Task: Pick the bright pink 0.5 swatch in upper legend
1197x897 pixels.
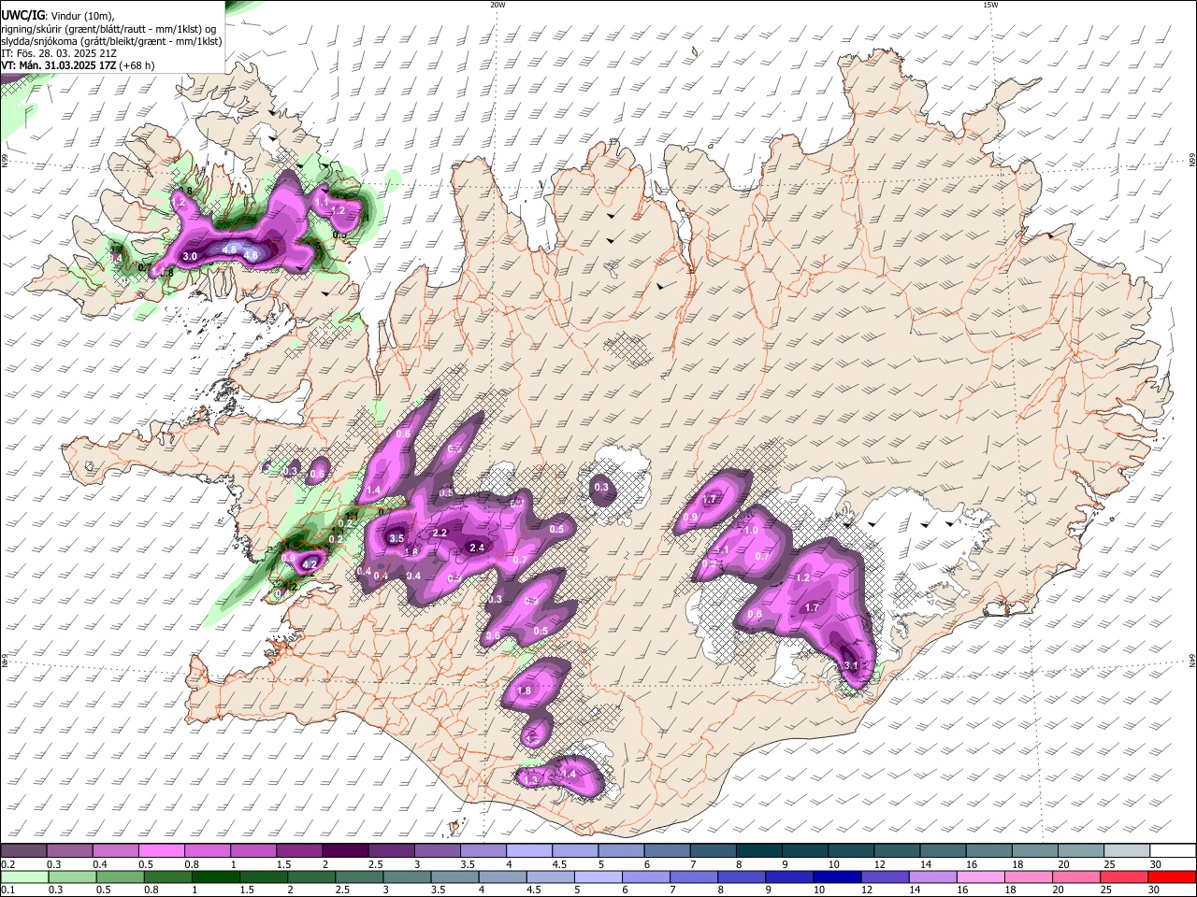Action: 161,850
